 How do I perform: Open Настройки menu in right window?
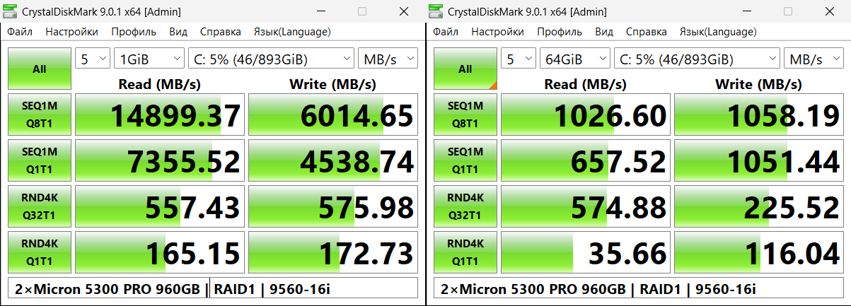point(497,32)
